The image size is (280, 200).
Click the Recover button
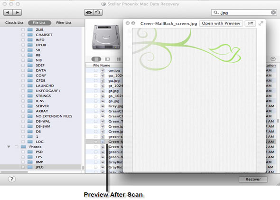[x=253, y=179]
